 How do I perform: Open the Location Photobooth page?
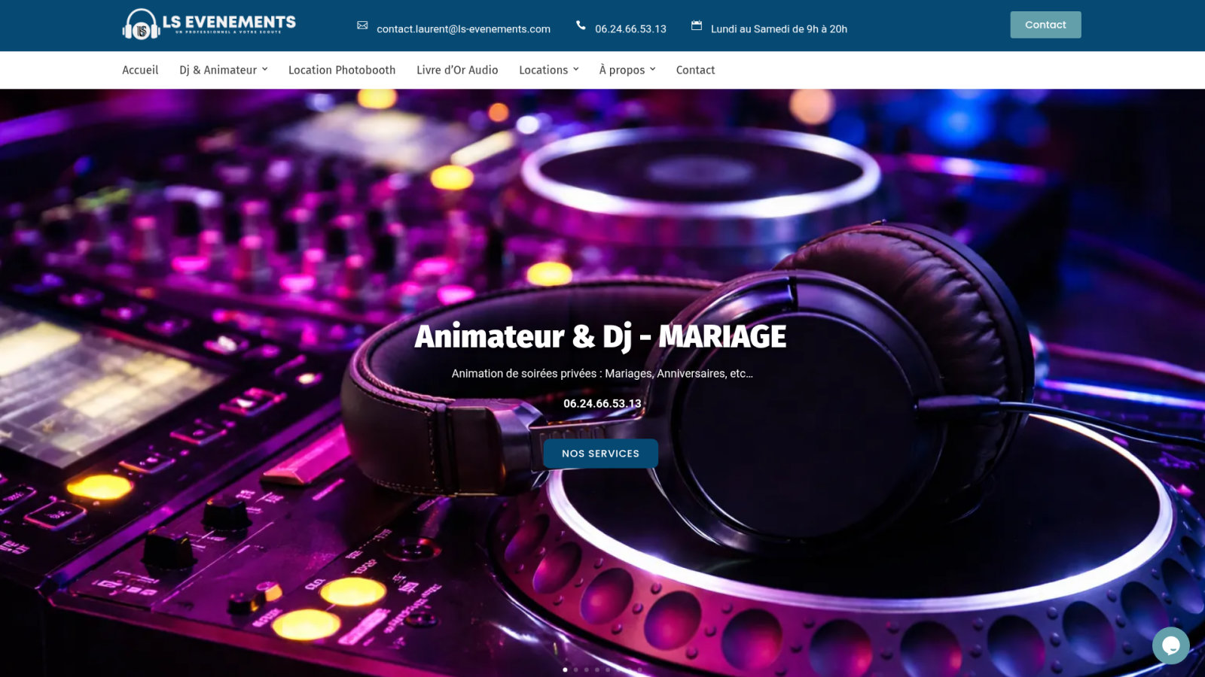coord(342,70)
